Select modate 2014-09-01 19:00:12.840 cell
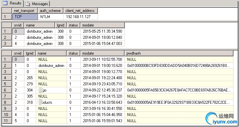 pos(102,37)
